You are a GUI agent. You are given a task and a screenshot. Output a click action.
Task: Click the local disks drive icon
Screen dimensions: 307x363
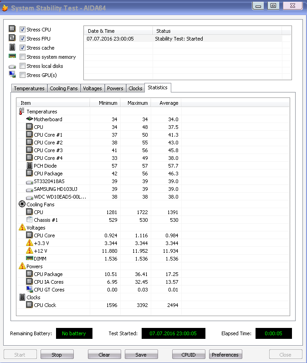point(12,66)
